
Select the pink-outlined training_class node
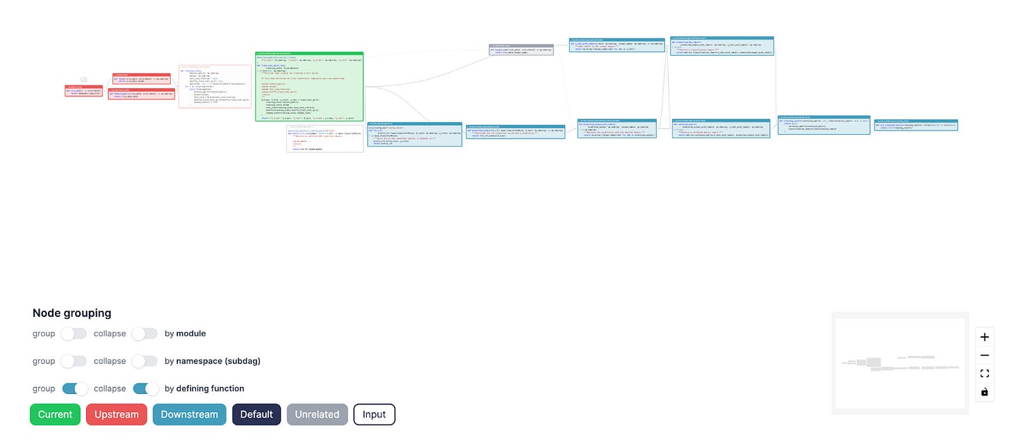[x=215, y=86]
